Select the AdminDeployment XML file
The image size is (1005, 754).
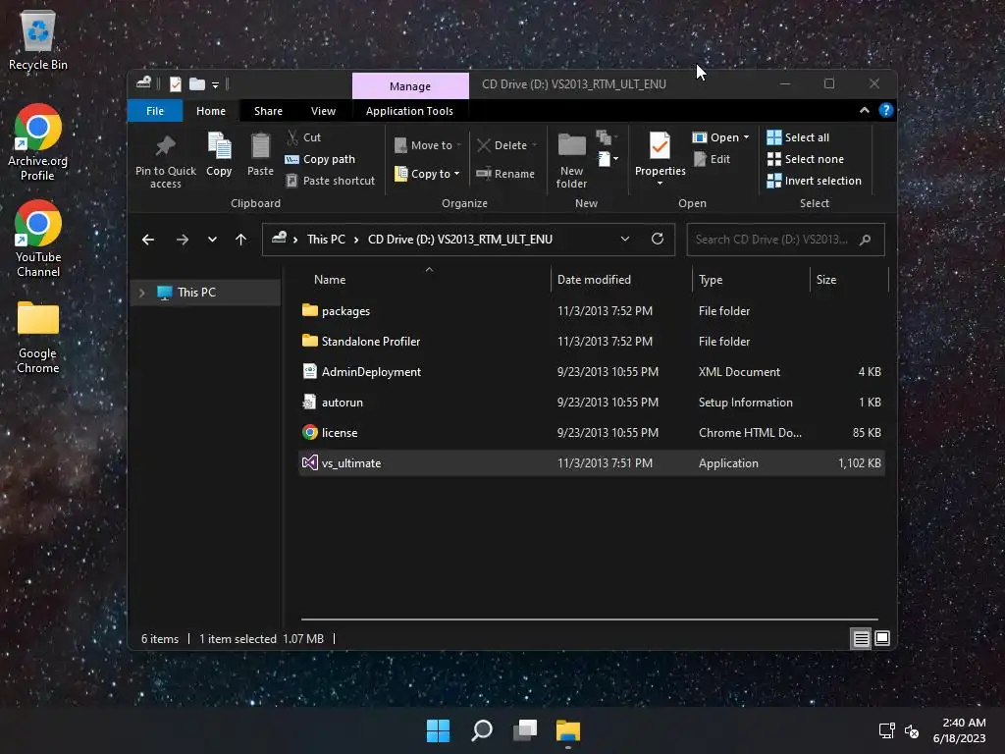(592, 372)
